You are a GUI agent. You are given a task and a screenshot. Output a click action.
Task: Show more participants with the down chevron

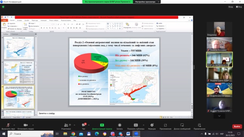pos(219,116)
